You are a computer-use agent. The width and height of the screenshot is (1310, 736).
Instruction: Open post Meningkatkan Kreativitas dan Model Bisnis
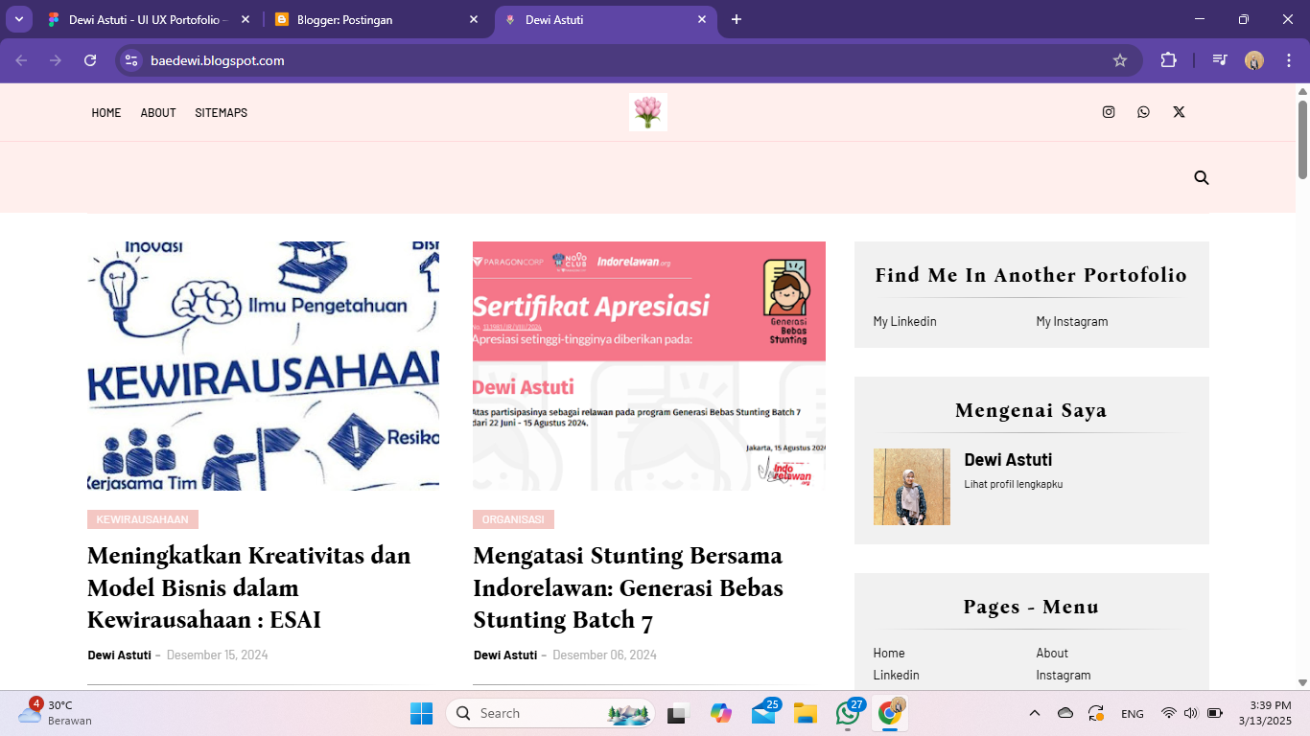[x=249, y=587]
